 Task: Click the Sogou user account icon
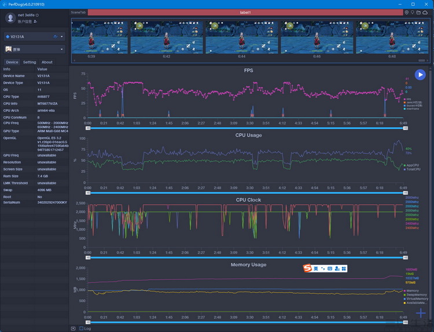pyautogui.click(x=337, y=268)
